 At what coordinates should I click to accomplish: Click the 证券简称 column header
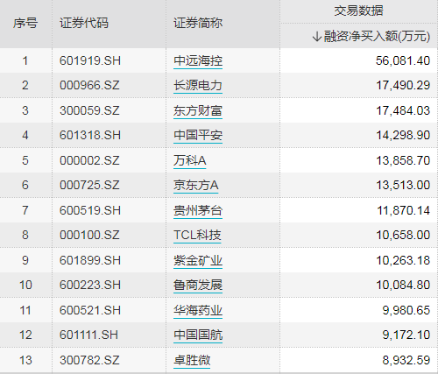coord(198,24)
